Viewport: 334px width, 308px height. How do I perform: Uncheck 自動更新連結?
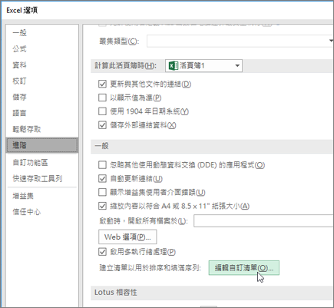coord(102,179)
